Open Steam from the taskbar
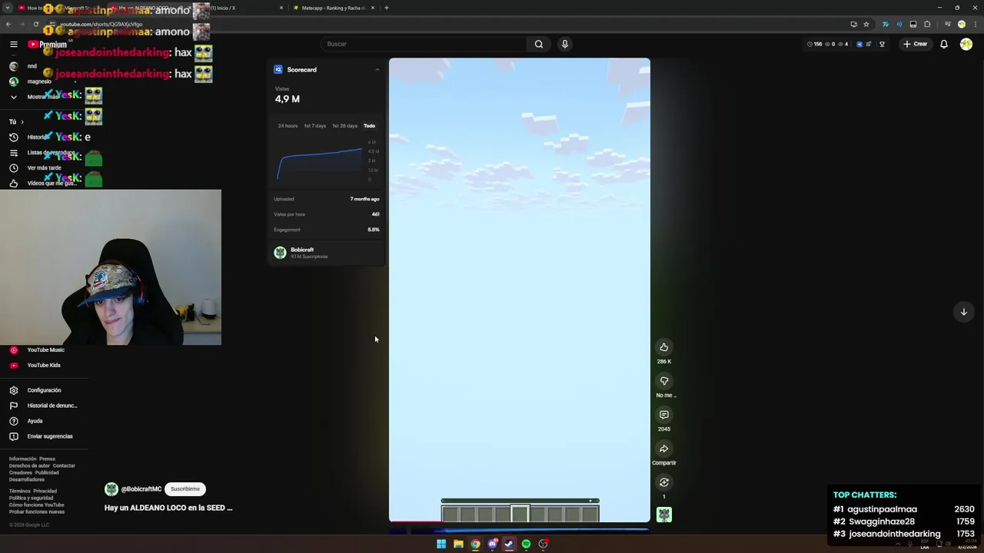Image resolution: width=984 pixels, height=553 pixels. click(x=509, y=544)
